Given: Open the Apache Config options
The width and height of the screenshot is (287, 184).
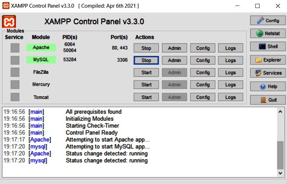Looking at the screenshot, I should 203,48.
